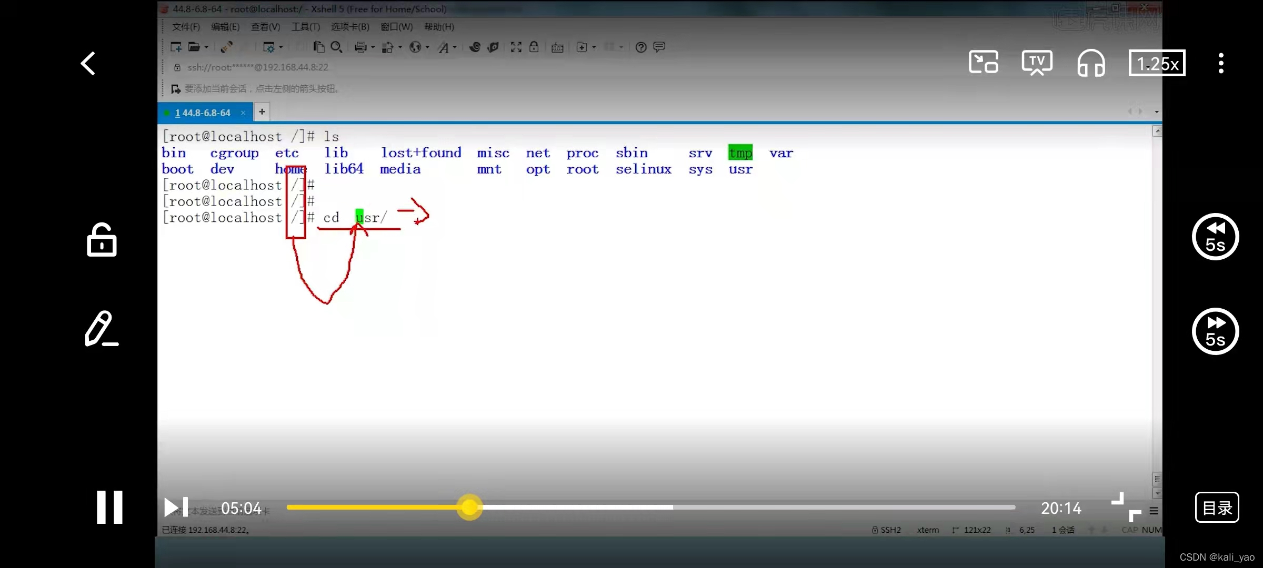Exit fullscreen with the shrink icon

point(1126,507)
